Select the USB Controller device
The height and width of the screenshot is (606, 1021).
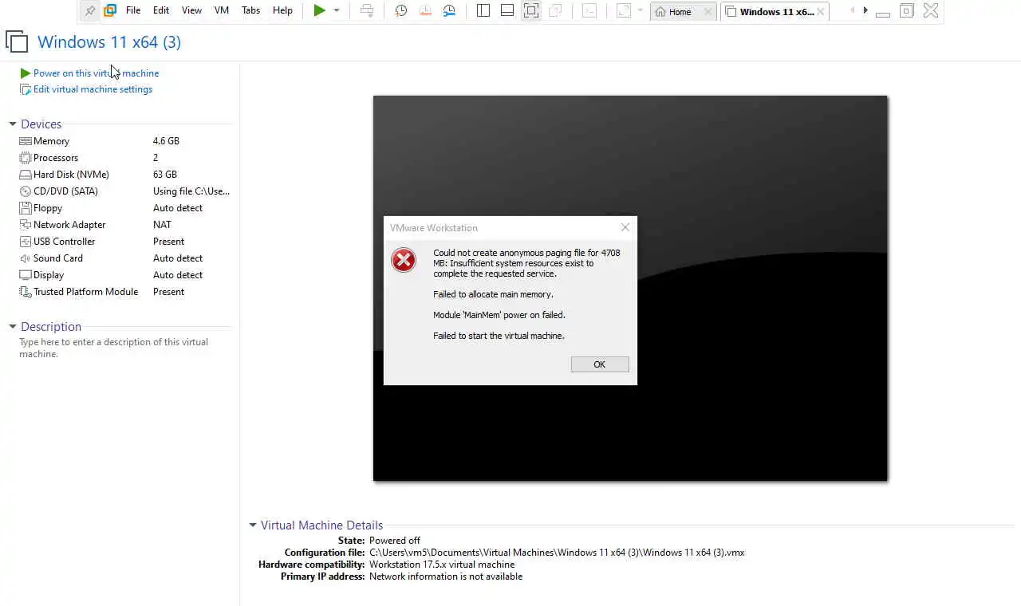point(124,242)
